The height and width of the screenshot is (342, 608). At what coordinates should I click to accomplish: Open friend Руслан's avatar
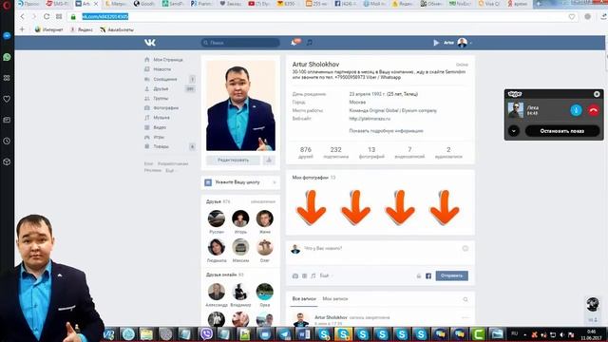pyautogui.click(x=217, y=219)
